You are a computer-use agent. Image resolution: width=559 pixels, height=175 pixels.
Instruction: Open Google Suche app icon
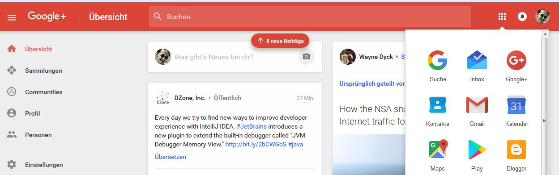click(438, 60)
